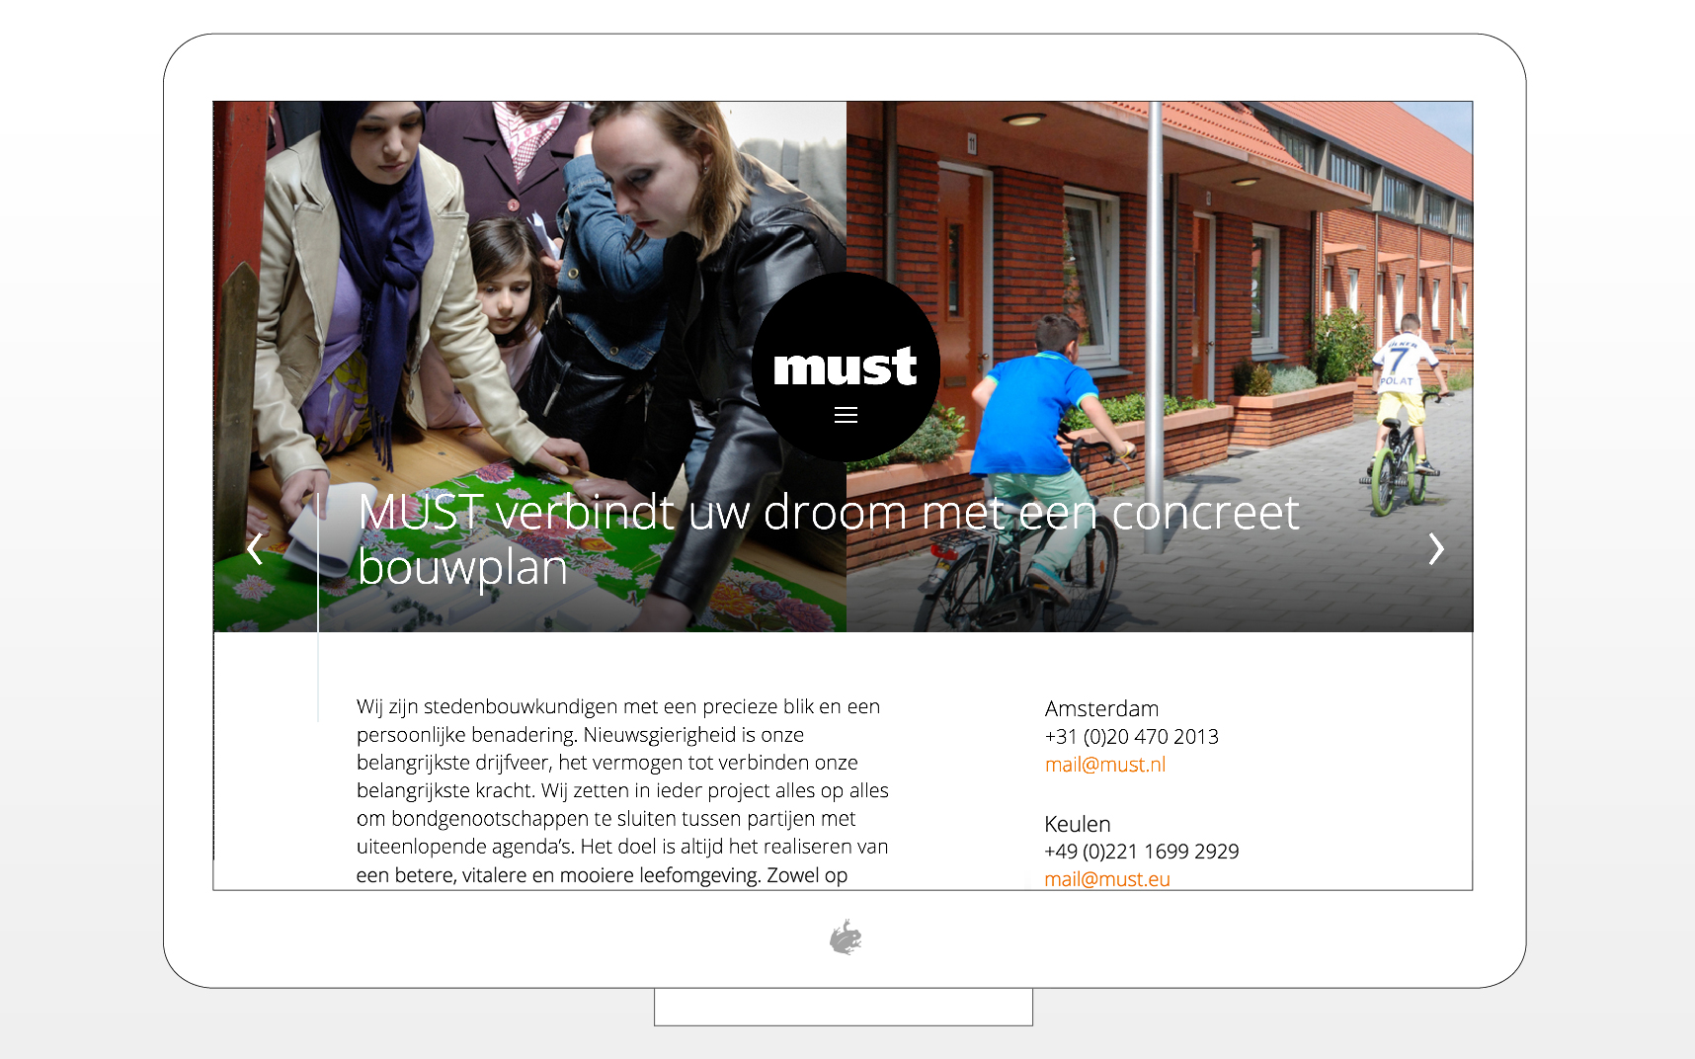
Task: Click the black circular logo badge
Action: click(846, 367)
